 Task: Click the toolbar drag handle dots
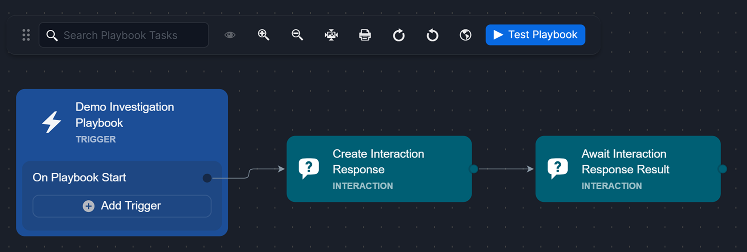[26, 35]
